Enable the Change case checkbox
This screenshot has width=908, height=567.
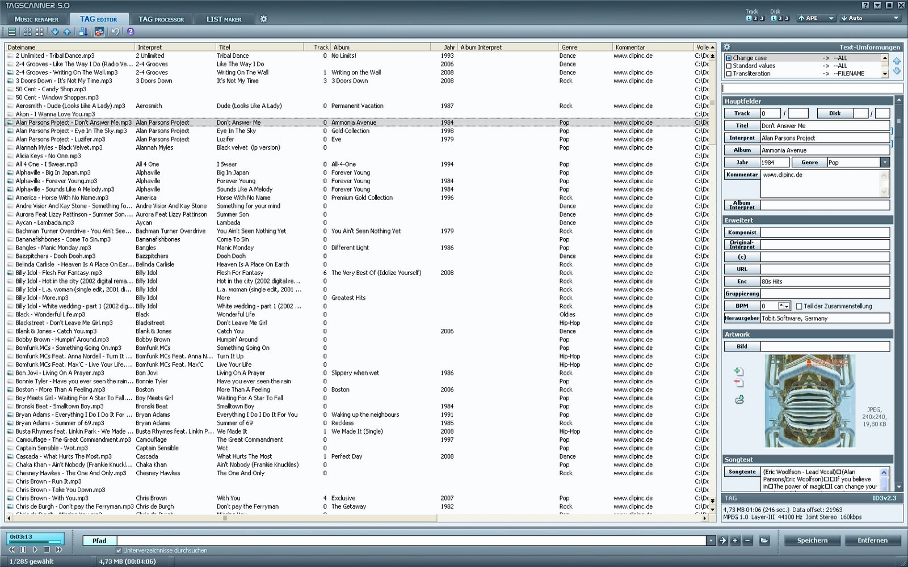pyautogui.click(x=729, y=58)
